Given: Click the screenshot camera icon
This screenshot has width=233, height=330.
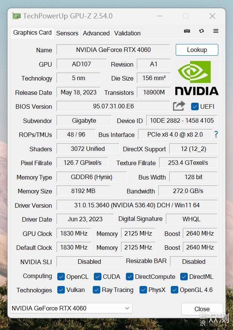Looking at the screenshot, I should pos(187,31).
